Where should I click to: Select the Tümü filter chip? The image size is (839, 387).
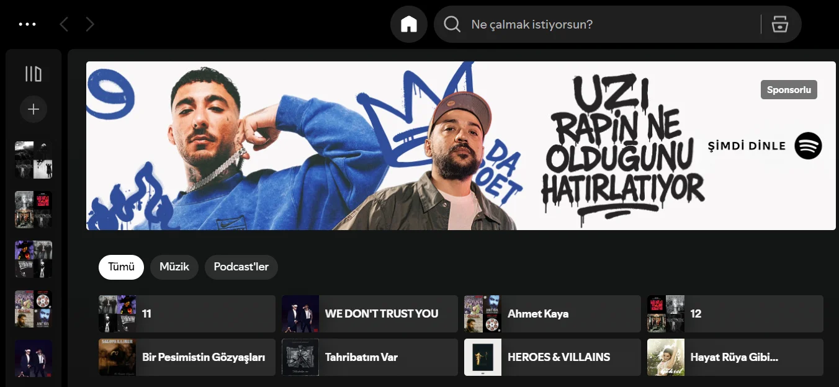(121, 267)
